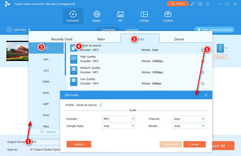The image size is (241, 156).
Task: Choose the Low Quality profile icon
Action: tap(74, 82)
